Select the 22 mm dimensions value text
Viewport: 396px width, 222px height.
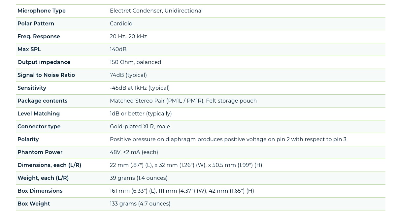tap(186, 165)
